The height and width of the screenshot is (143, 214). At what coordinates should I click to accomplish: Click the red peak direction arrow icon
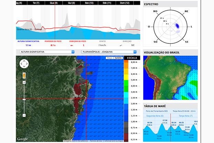(72, 45)
